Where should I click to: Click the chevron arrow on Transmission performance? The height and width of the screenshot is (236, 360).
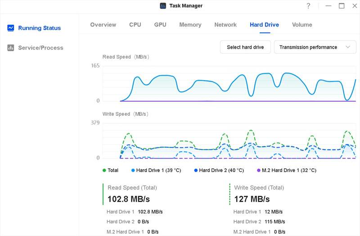click(x=347, y=47)
